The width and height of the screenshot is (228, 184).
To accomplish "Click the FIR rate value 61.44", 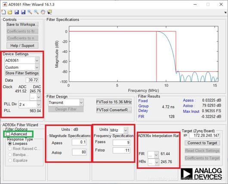I will pos(165,154).
